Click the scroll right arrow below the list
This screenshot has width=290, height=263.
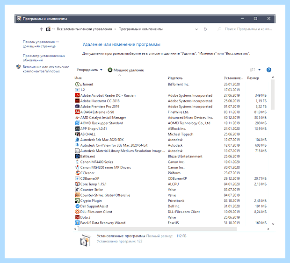(268, 229)
